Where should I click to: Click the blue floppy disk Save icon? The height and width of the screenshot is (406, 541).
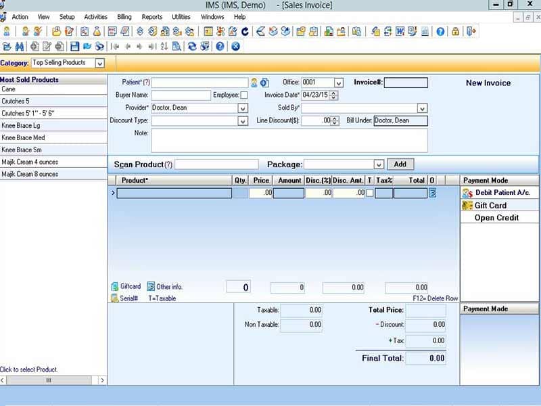[74, 46]
